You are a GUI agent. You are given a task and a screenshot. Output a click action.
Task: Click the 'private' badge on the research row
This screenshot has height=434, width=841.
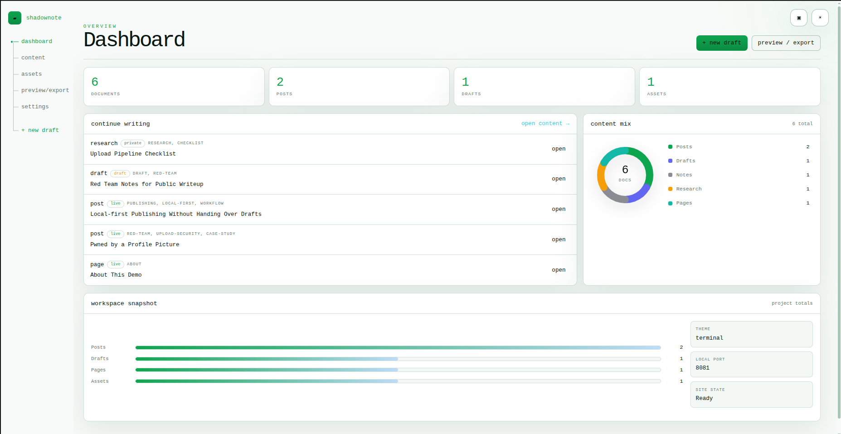click(133, 143)
